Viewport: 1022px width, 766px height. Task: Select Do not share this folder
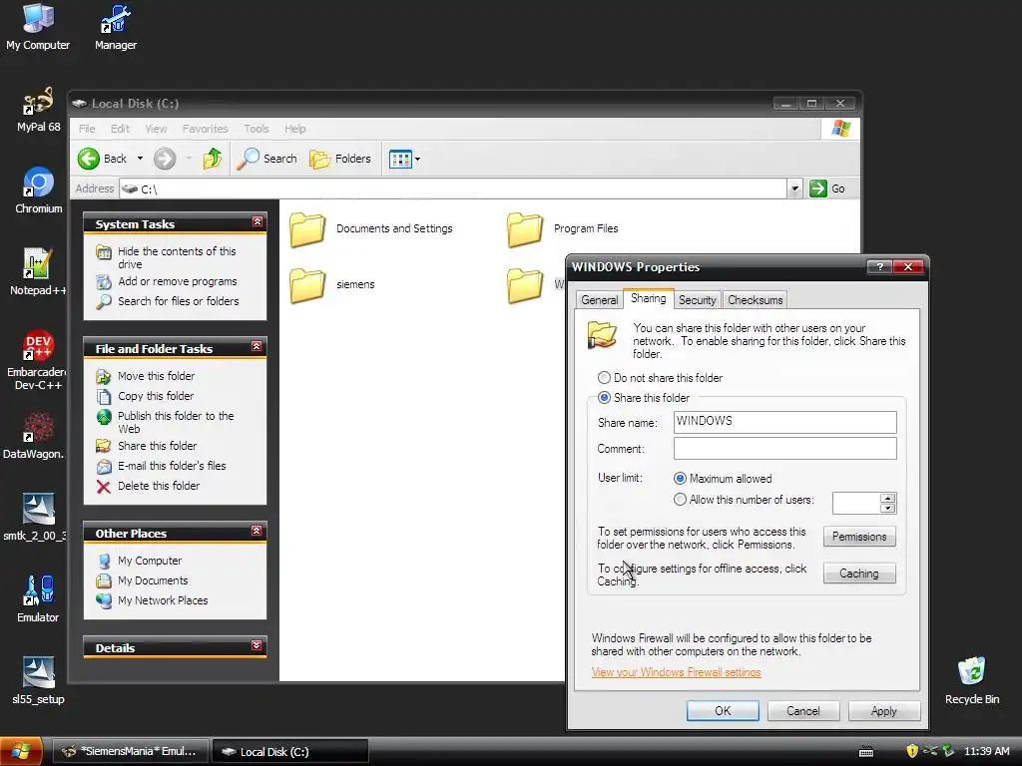(x=661, y=378)
